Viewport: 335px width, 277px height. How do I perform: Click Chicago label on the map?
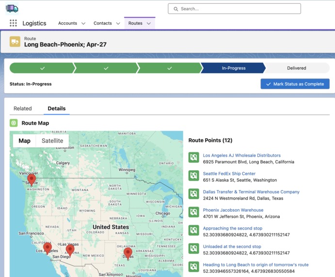163,213
